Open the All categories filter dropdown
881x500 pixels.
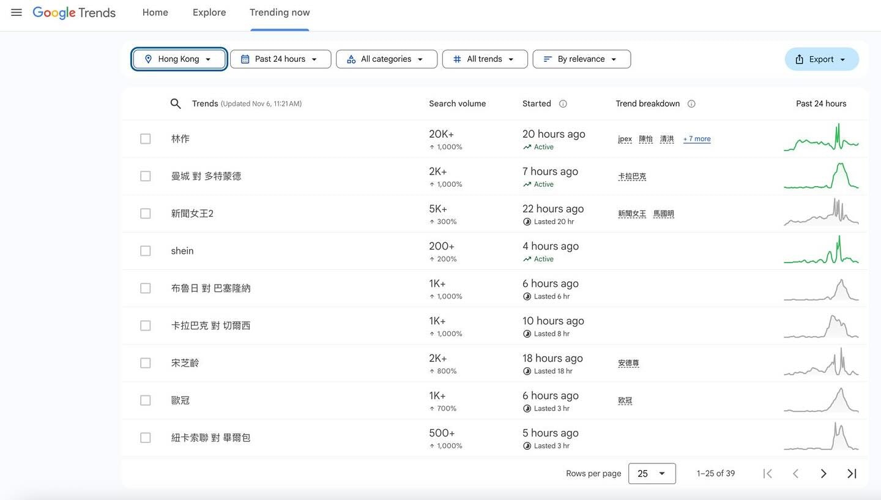pyautogui.click(x=386, y=59)
